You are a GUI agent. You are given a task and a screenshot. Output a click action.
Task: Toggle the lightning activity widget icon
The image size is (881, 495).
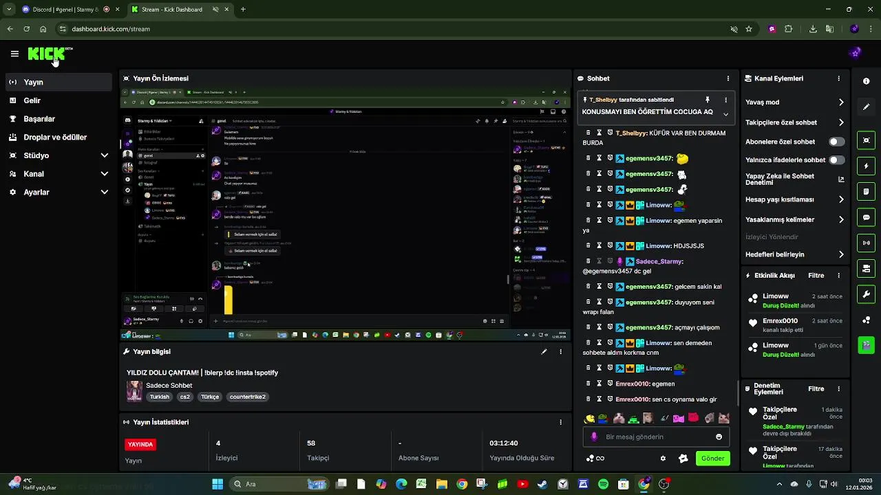pos(866,166)
